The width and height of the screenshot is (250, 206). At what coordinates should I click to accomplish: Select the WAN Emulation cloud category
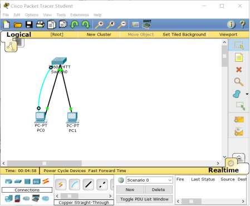coord(26,199)
